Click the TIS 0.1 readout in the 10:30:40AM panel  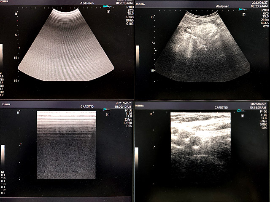point(3,180)
